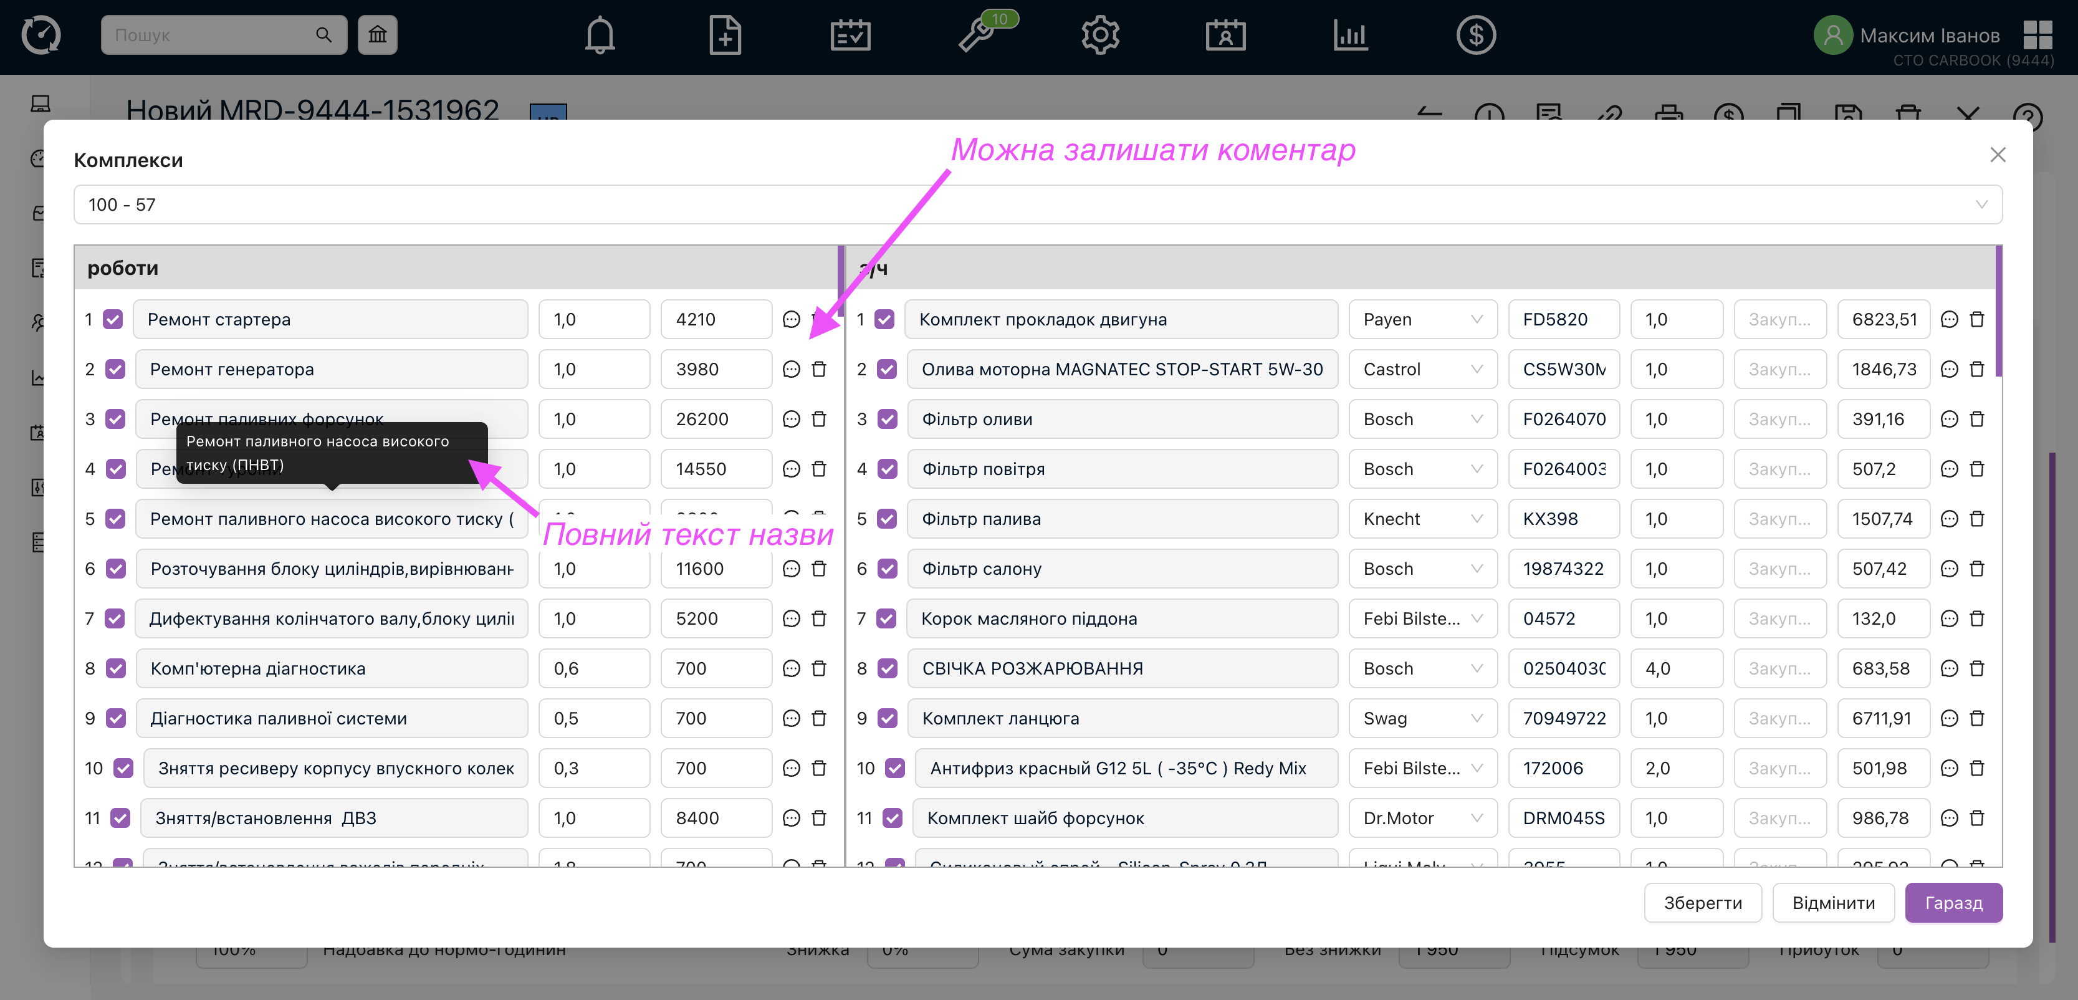Image resolution: width=2078 pixels, height=1000 pixels.
Task: Delete the Фільтр салону part row
Action: (1977, 569)
